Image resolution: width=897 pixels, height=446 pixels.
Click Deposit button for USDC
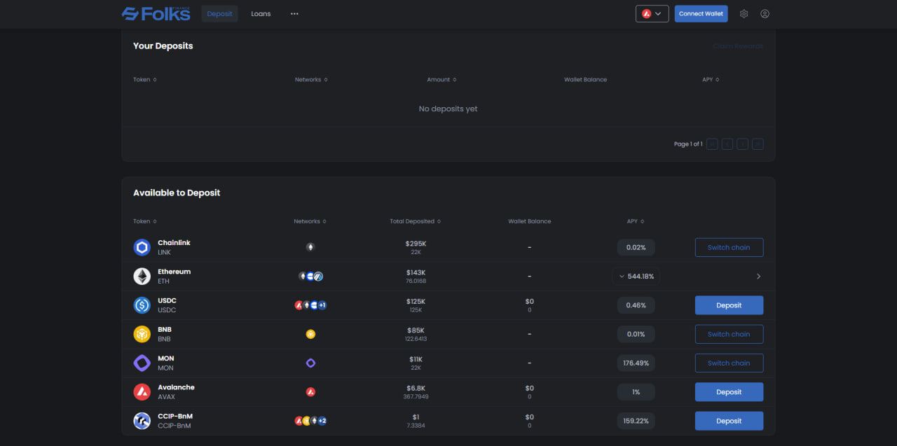729,305
